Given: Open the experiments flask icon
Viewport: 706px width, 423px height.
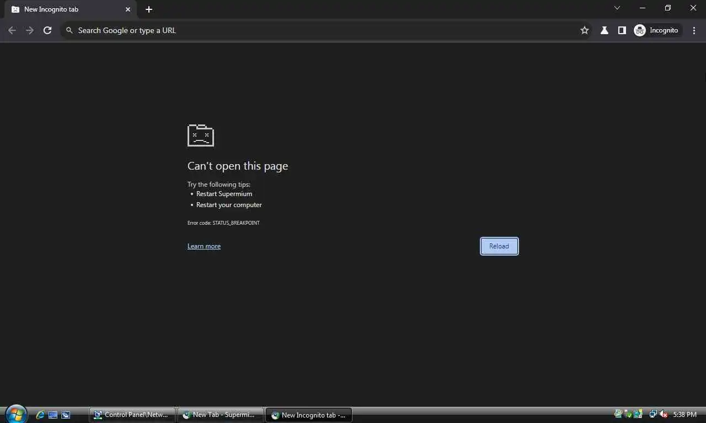Looking at the screenshot, I should [605, 30].
